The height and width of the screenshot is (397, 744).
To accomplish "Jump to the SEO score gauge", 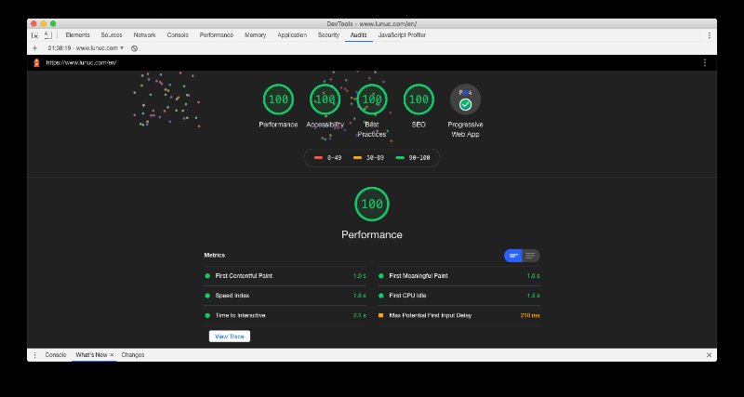I will pos(418,99).
